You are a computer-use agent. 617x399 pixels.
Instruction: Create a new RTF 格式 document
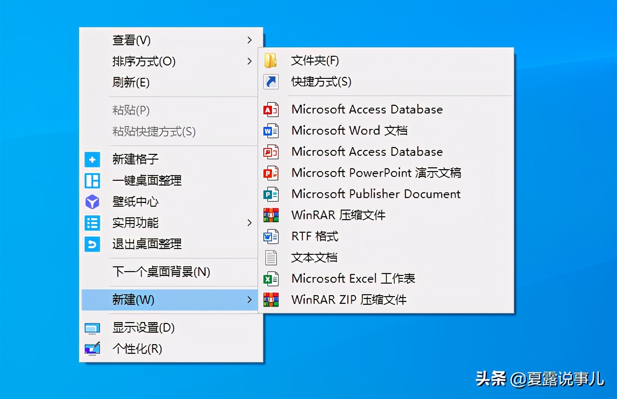[x=315, y=236]
